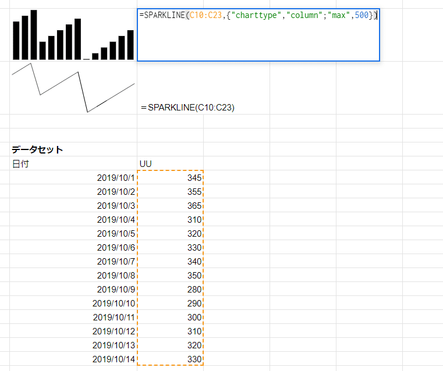The height and width of the screenshot is (371, 443).
Task: Click the UU value 280
Action: click(170, 289)
